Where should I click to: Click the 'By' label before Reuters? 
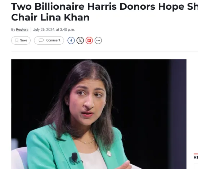pos(13,30)
